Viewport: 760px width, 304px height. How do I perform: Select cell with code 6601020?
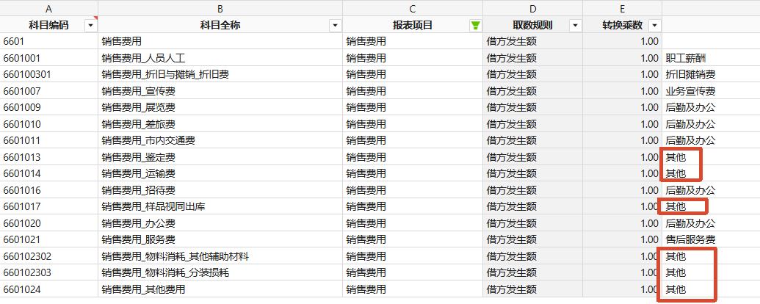[49, 223]
